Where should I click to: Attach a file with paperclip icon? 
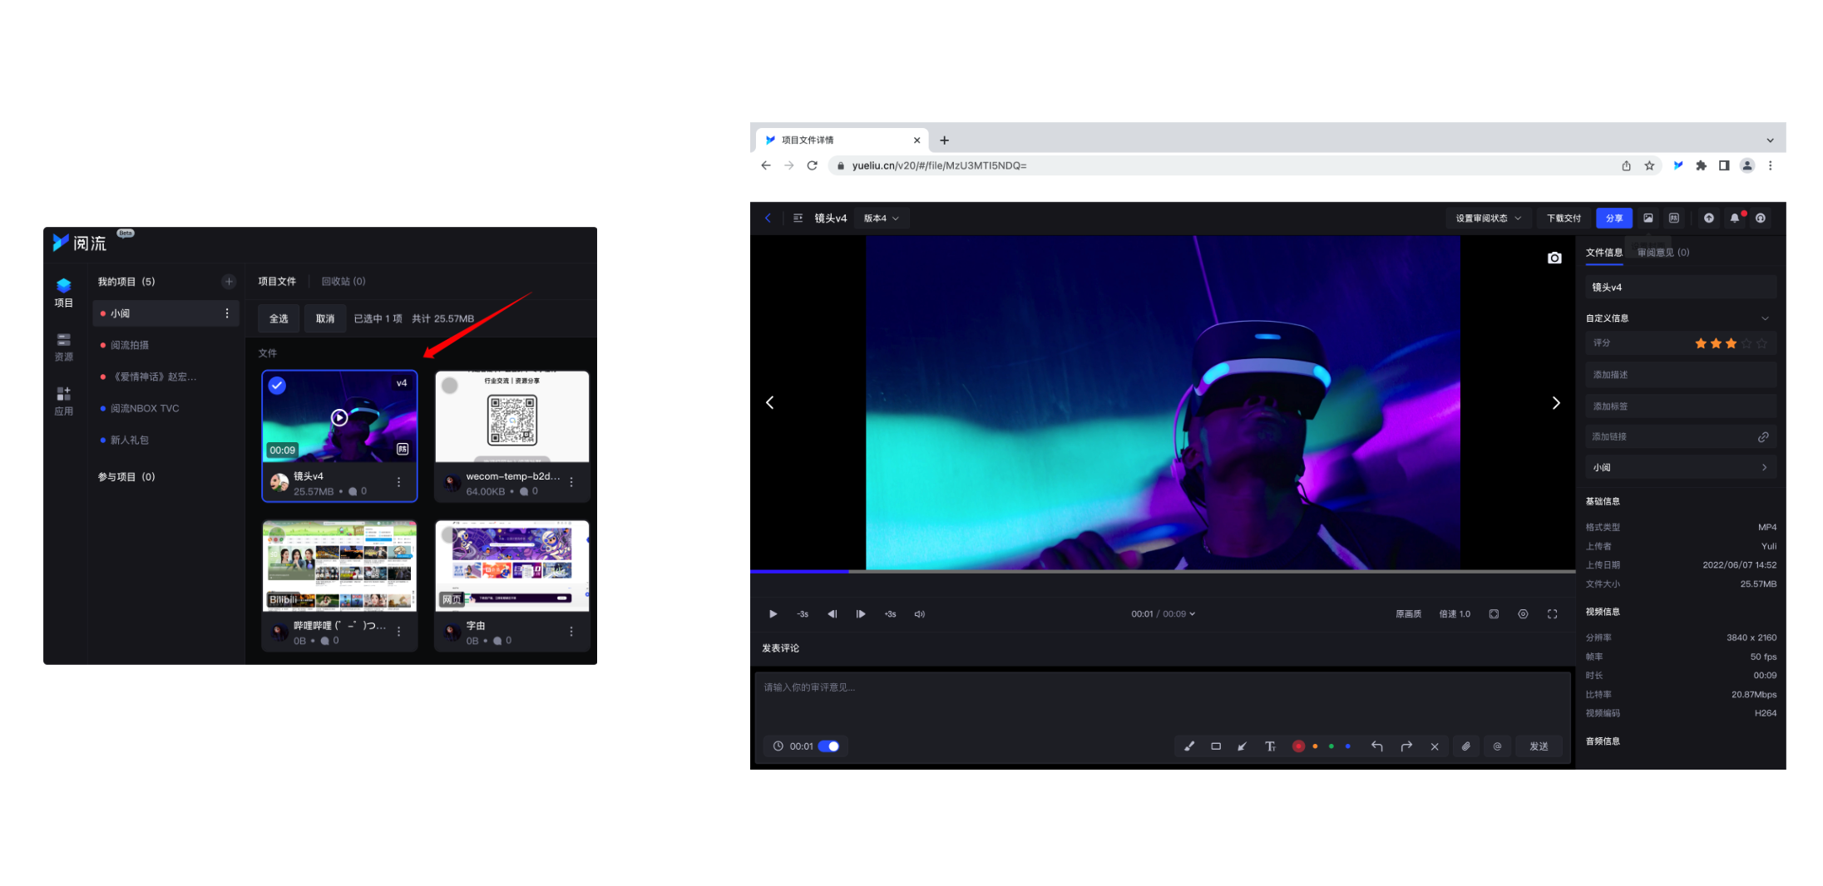pyautogui.click(x=1466, y=746)
